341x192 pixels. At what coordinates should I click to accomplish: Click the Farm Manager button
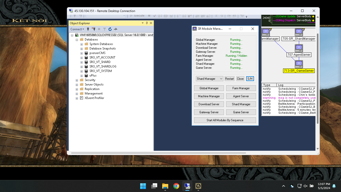[x=241, y=88]
